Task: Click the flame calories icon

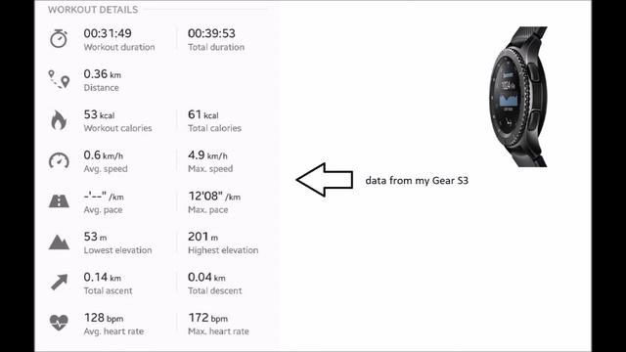Action: tap(59, 120)
